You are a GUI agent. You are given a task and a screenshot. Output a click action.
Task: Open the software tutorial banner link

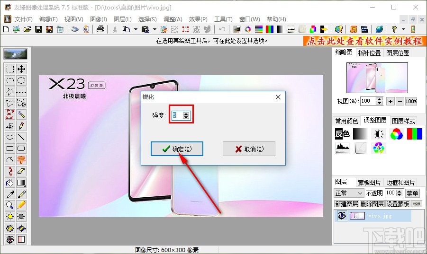[x=364, y=41]
